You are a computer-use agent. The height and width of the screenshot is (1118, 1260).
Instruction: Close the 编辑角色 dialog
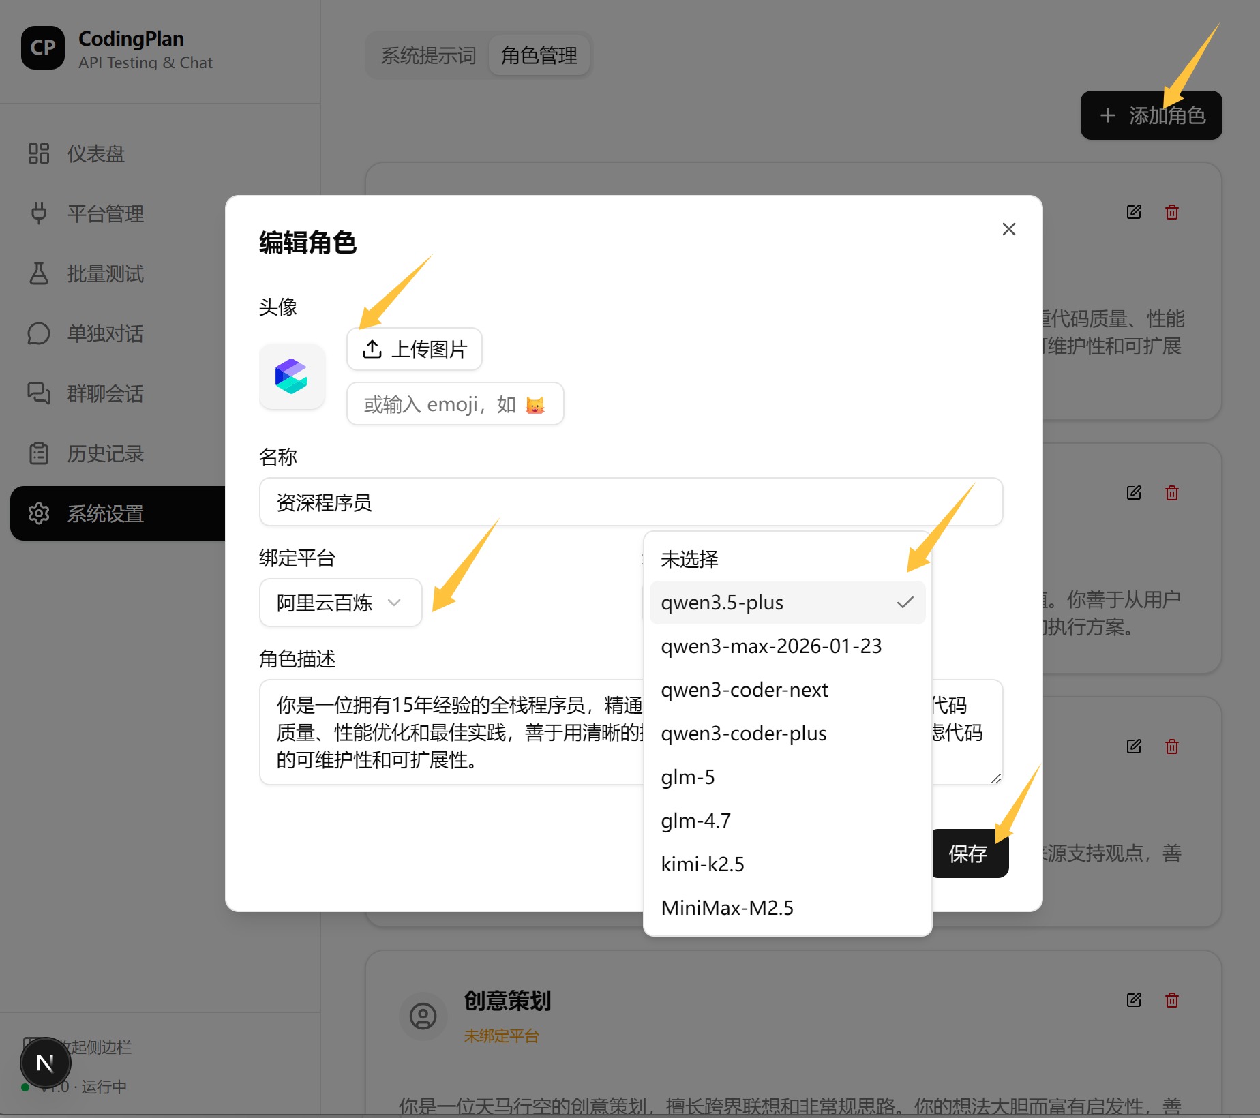click(1009, 229)
